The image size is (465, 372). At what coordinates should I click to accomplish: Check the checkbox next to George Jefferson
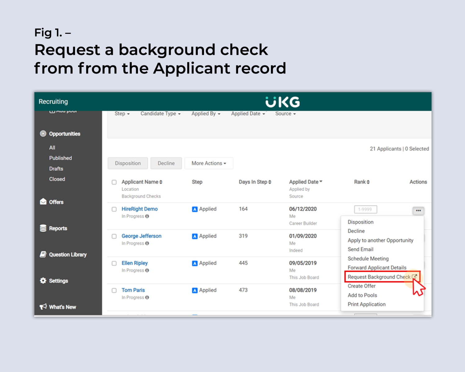tap(114, 236)
